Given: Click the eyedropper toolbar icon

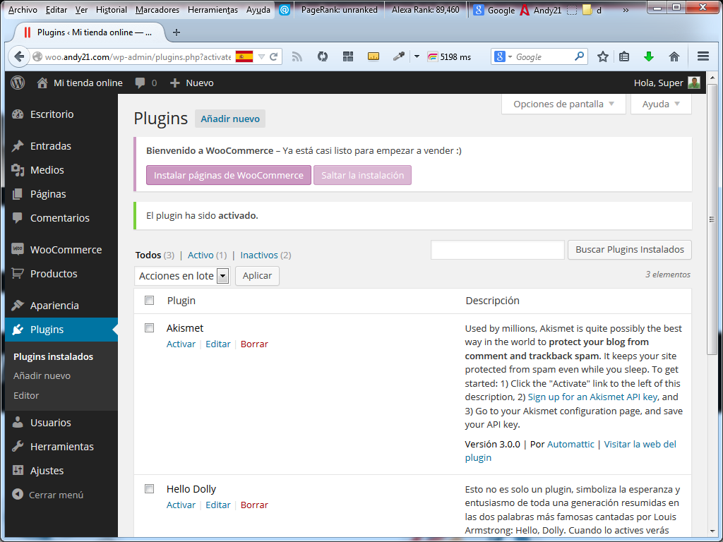Looking at the screenshot, I should click(398, 56).
